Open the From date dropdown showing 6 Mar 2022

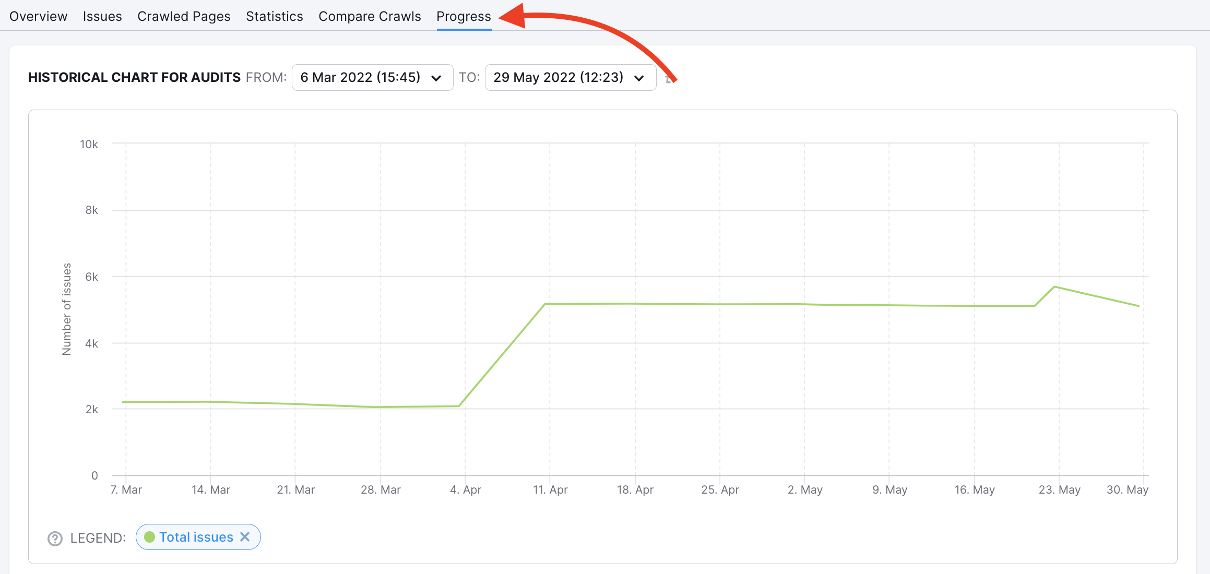click(x=372, y=77)
